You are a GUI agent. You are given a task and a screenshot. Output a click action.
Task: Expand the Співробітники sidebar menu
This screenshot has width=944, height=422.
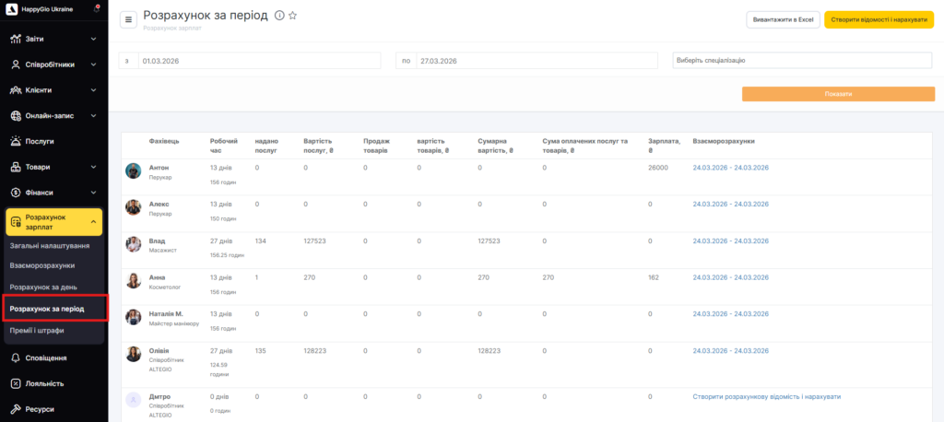pyautogui.click(x=53, y=64)
